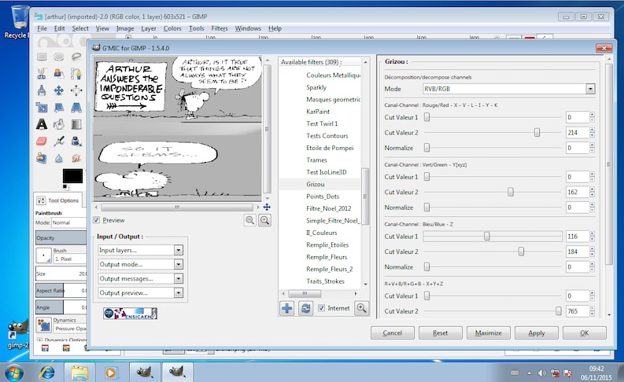This screenshot has width=624, height=382.
Task: Click the Maximize button
Action: (489, 333)
